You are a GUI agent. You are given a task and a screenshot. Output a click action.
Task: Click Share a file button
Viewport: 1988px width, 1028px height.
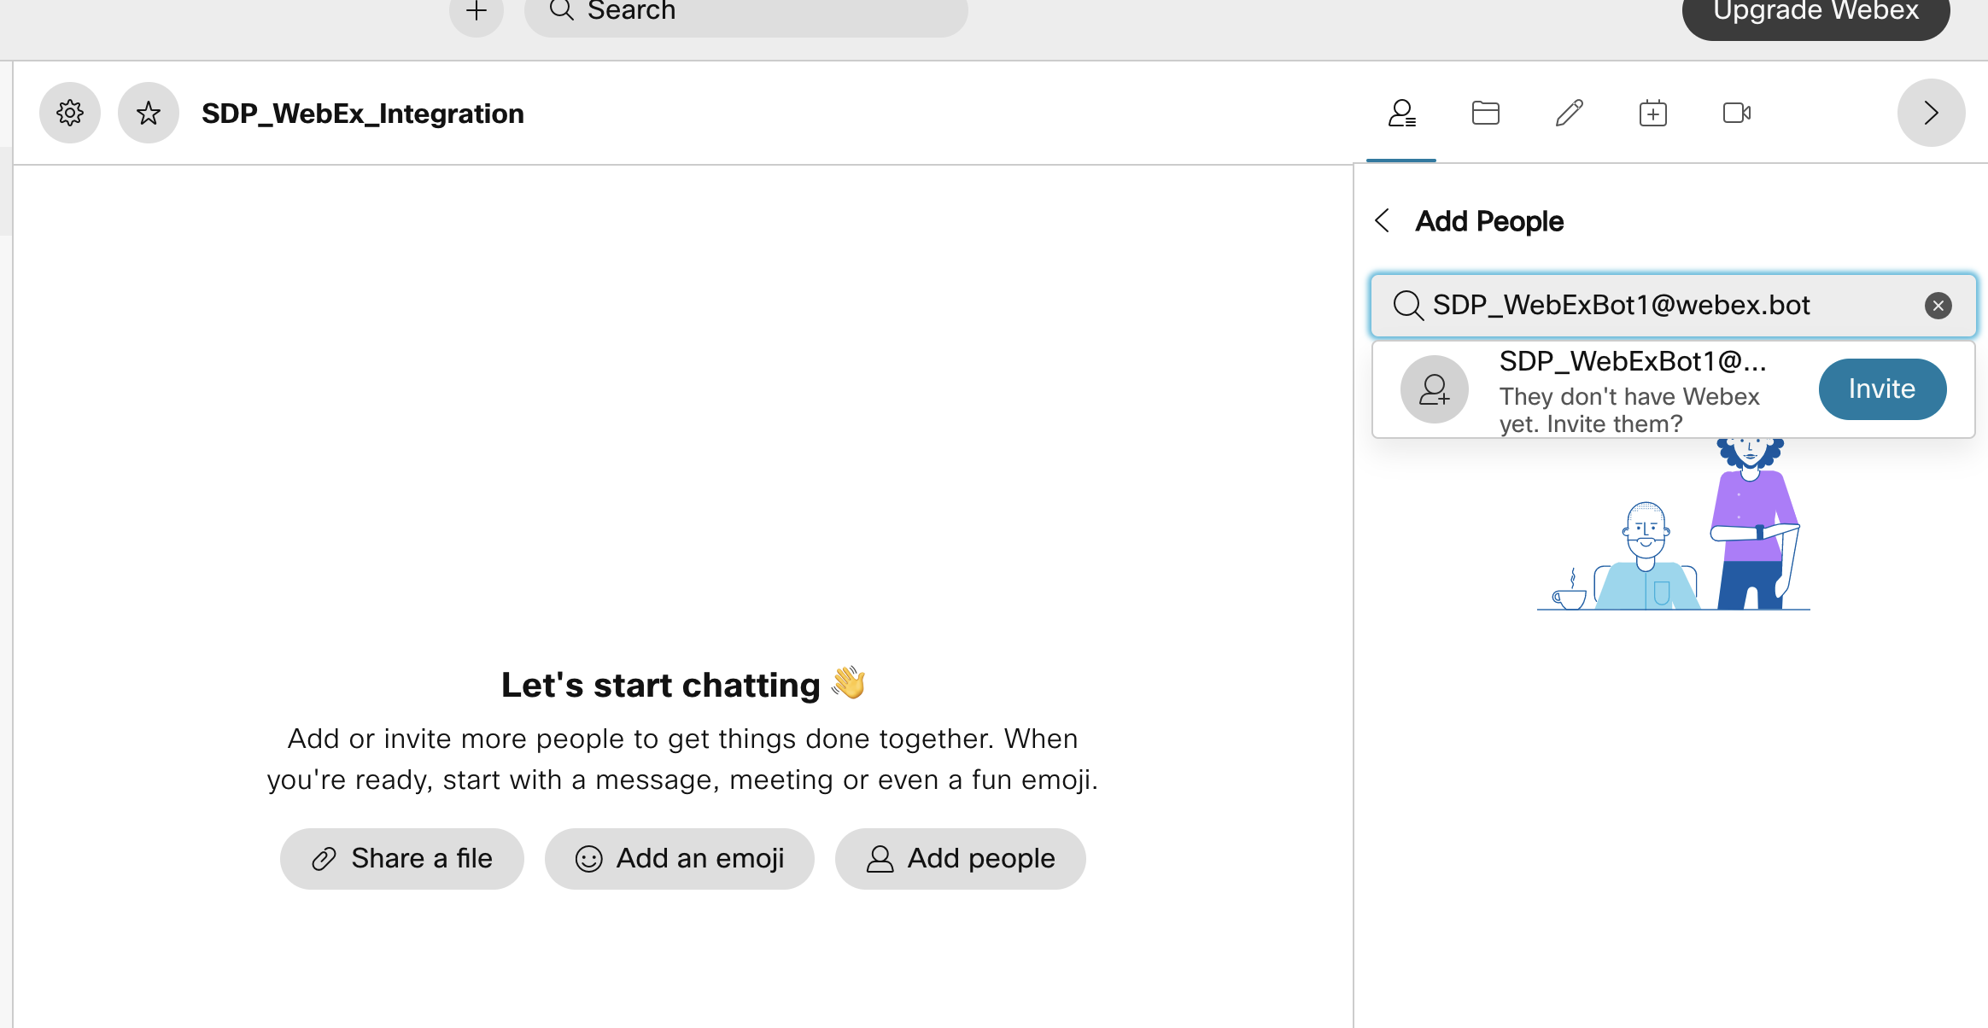[x=401, y=858]
